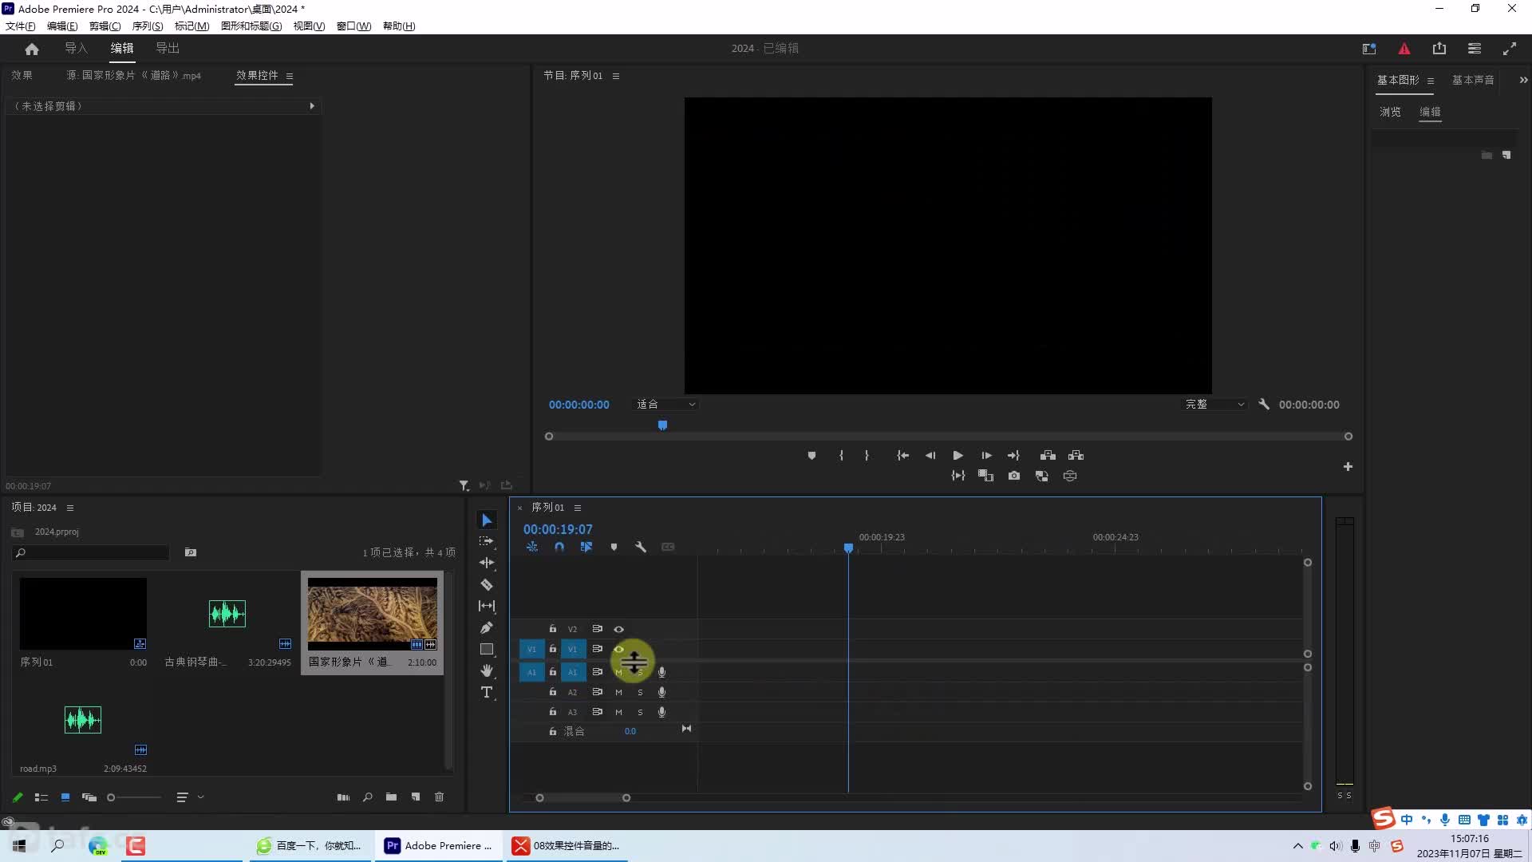This screenshot has height=862, width=1532.
Task: Open the 文件(F) menu
Action: coord(21,26)
